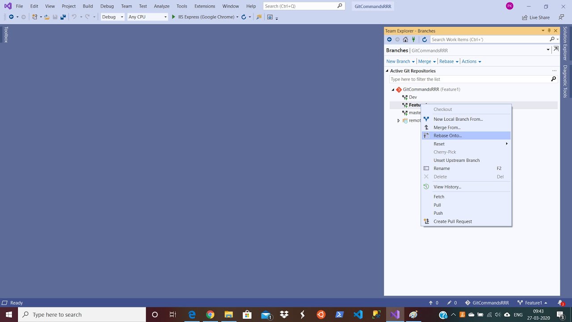572x322 pixels.
Task: Click the Save All toolbar icon
Action: click(63, 17)
